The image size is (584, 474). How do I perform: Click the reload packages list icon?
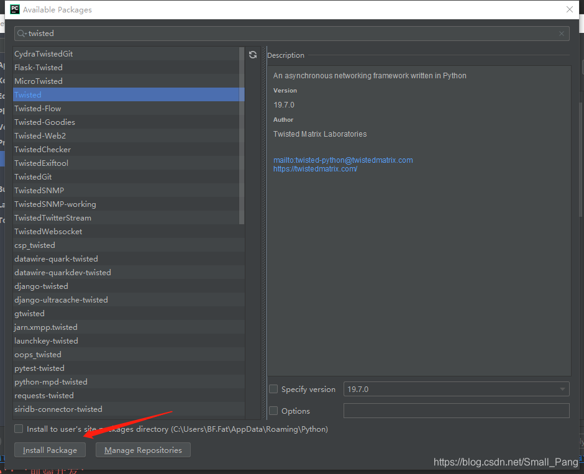click(253, 55)
